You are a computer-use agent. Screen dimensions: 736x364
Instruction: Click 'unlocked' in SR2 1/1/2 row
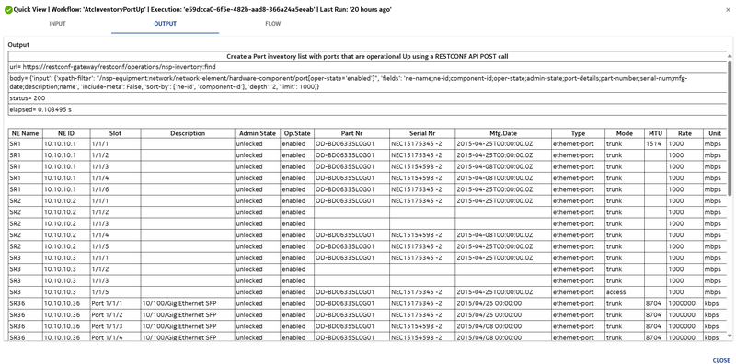pyautogui.click(x=249, y=212)
